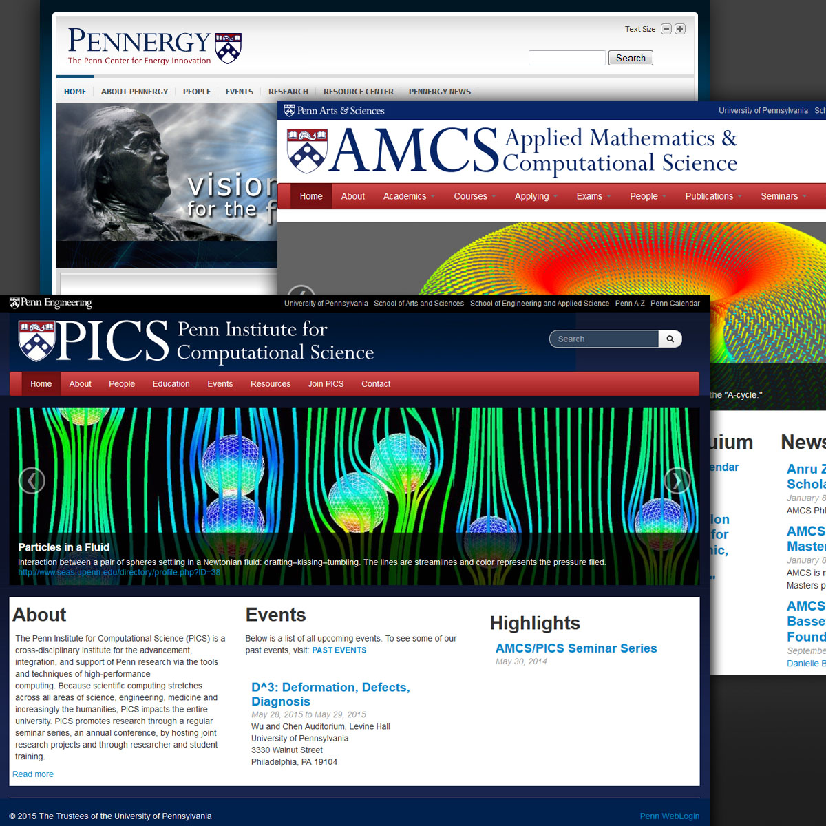
Task: Open D^3: Deformation, Defects, Diagnosis event
Action: pyautogui.click(x=330, y=695)
